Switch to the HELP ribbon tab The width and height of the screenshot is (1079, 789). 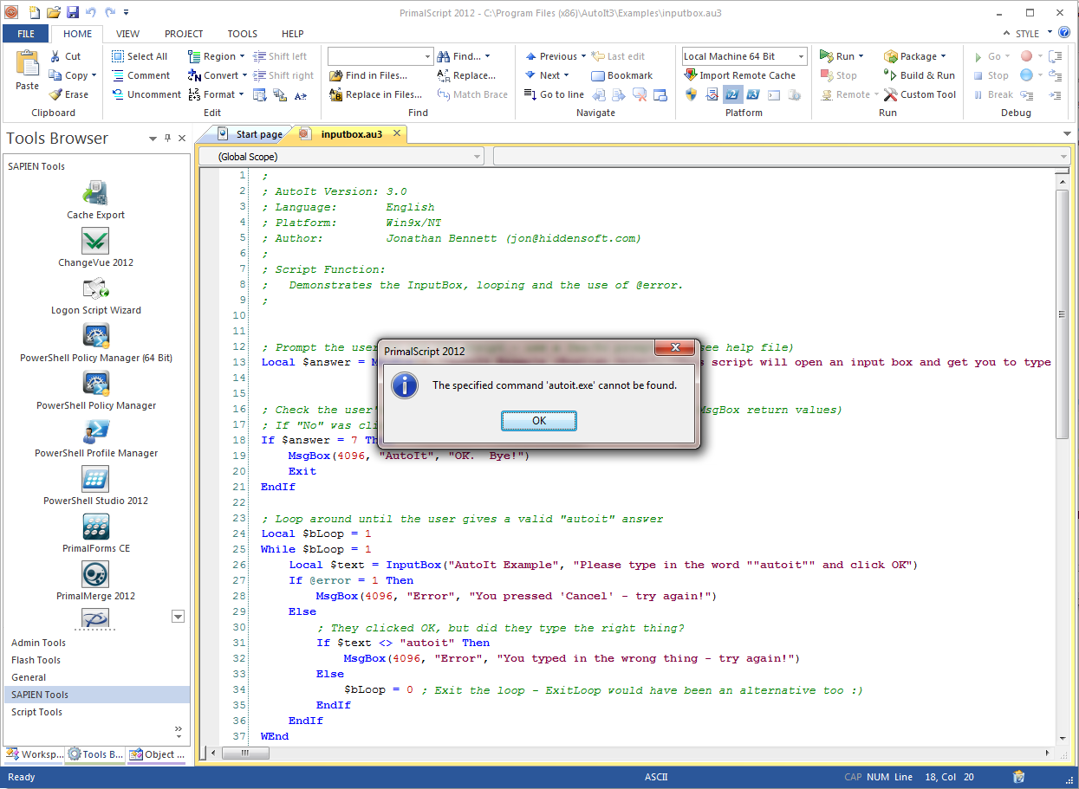293,34
